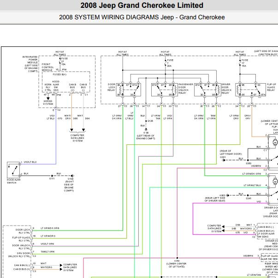
Task: Click the 'FRONT CONTROL MODULE' label
Action: coord(47,67)
